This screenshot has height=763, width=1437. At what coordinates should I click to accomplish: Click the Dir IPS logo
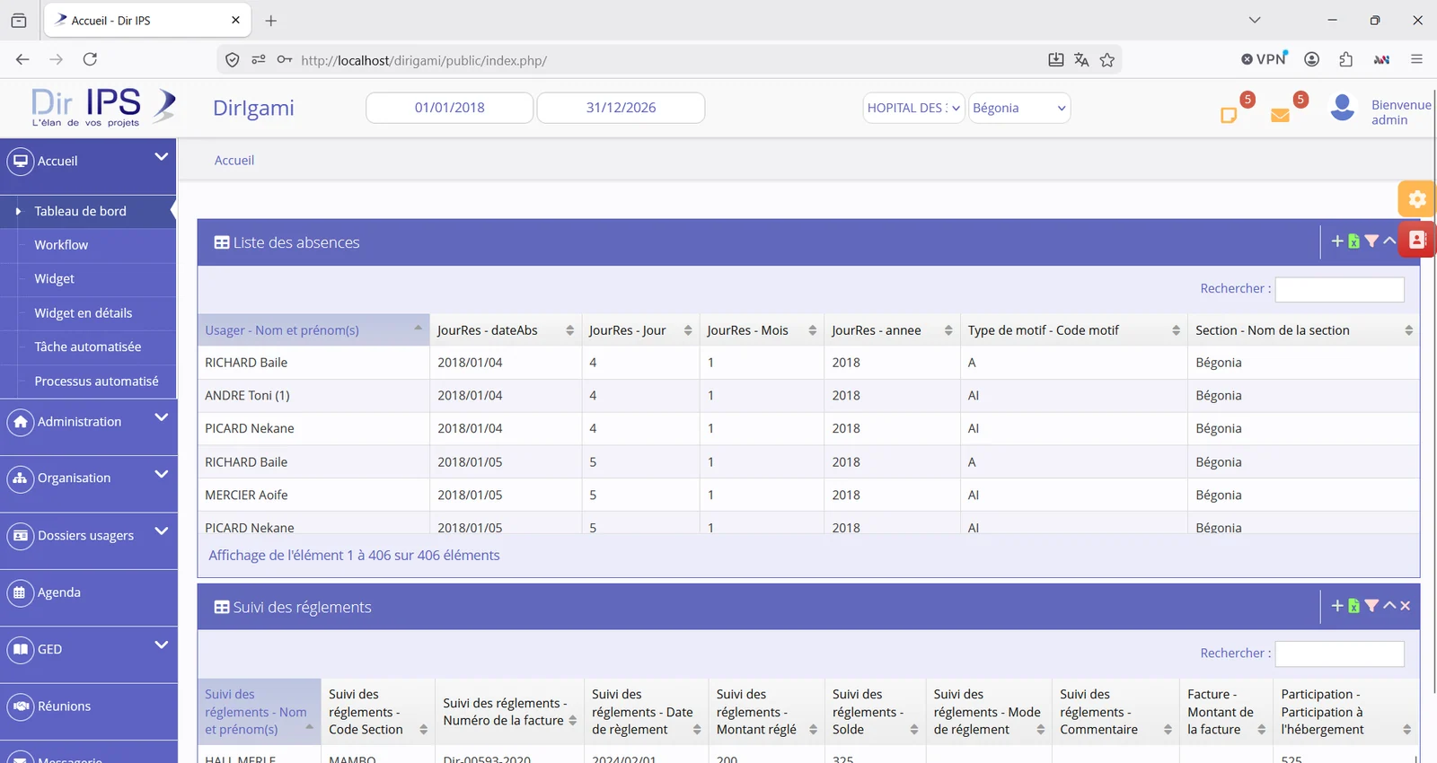click(103, 108)
